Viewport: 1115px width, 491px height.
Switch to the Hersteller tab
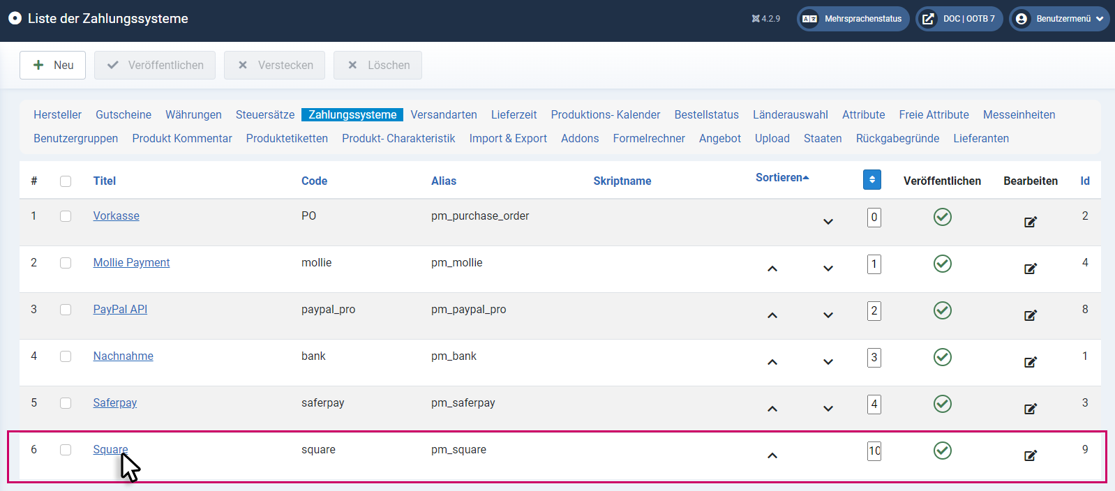tap(57, 114)
